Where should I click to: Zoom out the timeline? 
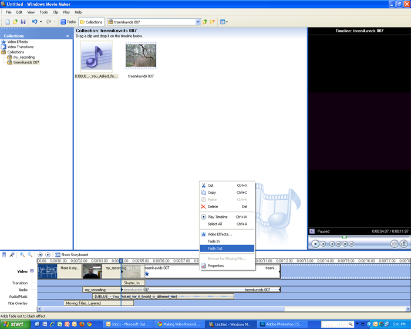click(x=30, y=255)
